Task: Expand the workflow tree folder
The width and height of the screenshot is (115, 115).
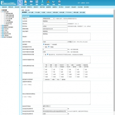Action: [1, 30]
